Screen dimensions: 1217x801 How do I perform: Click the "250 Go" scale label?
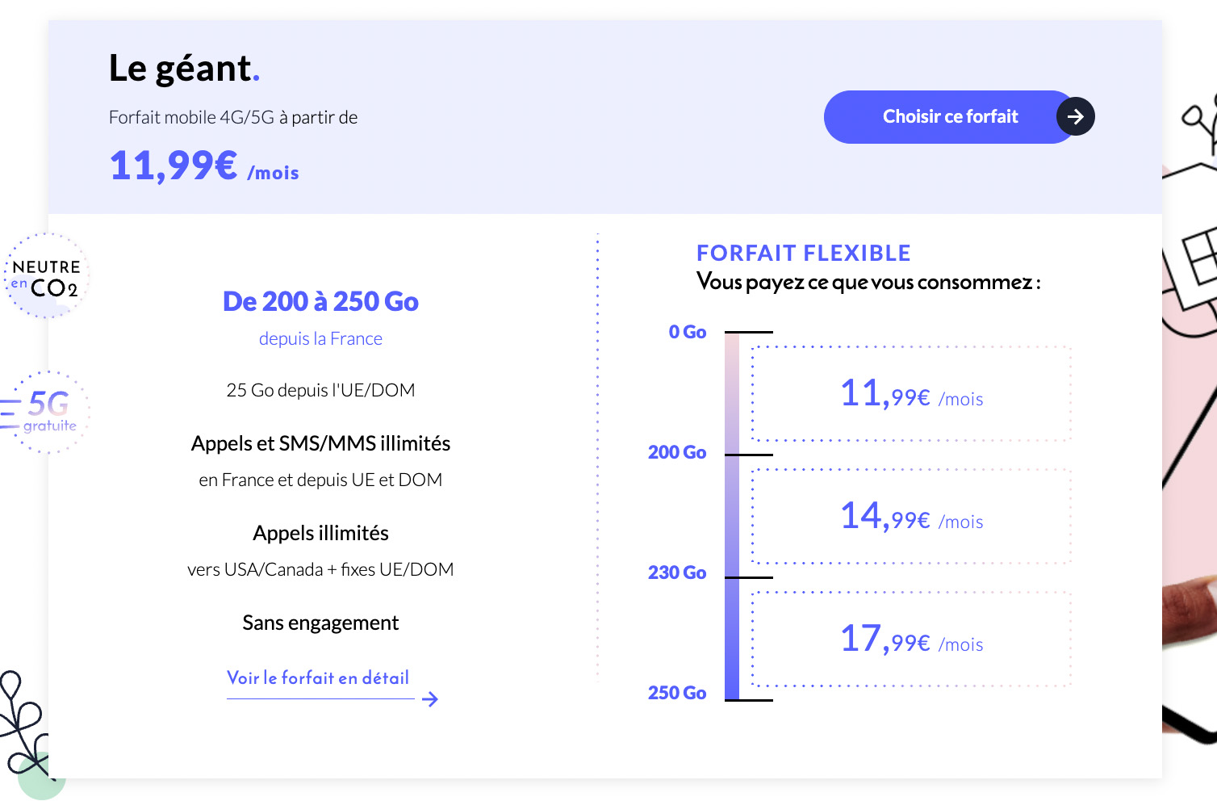(677, 693)
